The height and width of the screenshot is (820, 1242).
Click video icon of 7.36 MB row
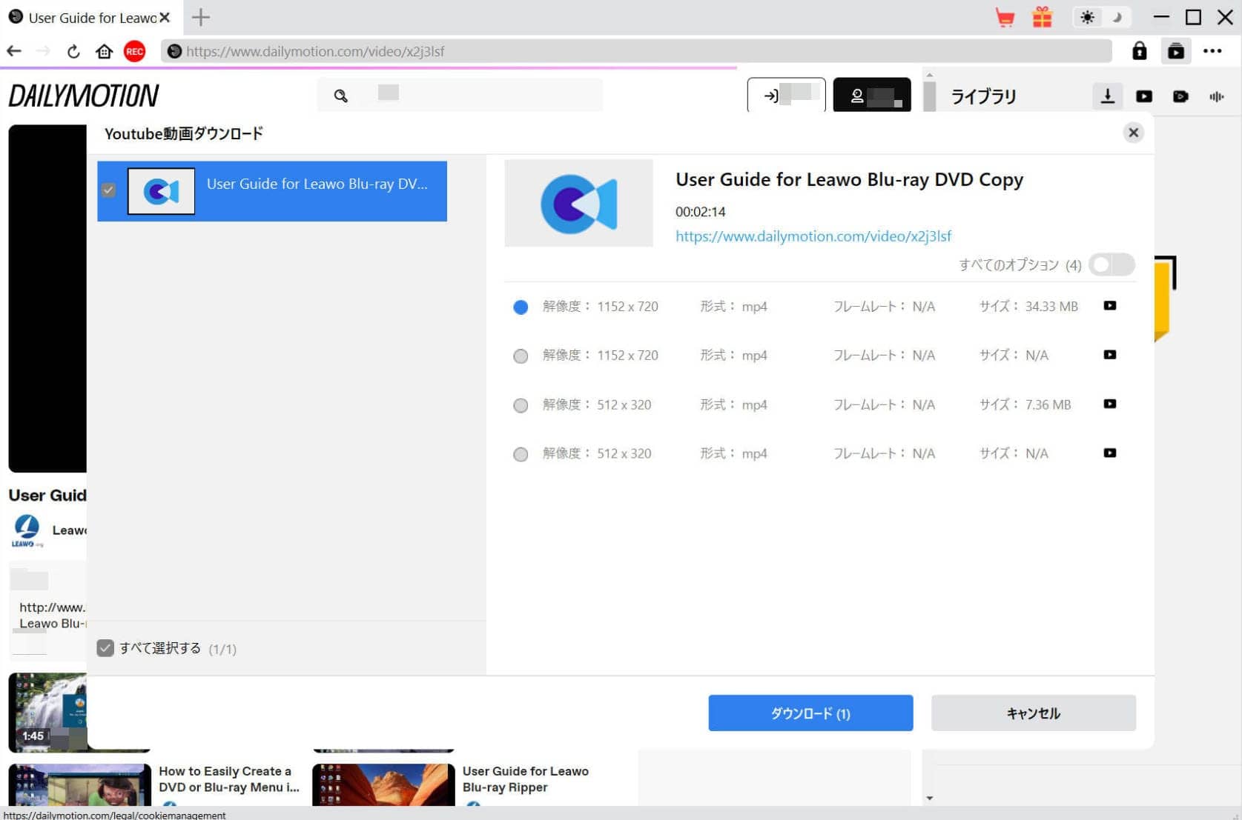[x=1109, y=404]
